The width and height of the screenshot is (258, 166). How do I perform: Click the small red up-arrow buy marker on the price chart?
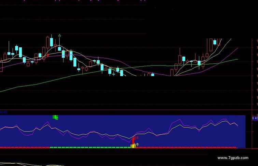click(x=48, y=55)
